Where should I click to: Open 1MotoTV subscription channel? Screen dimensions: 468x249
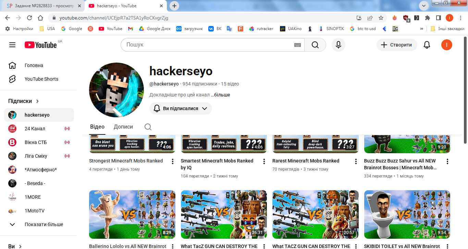point(39,211)
